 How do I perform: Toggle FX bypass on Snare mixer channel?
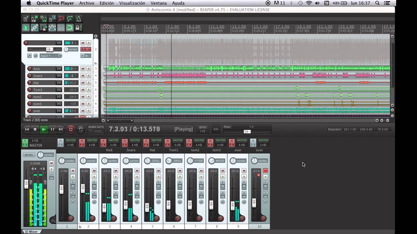tap(125, 141)
